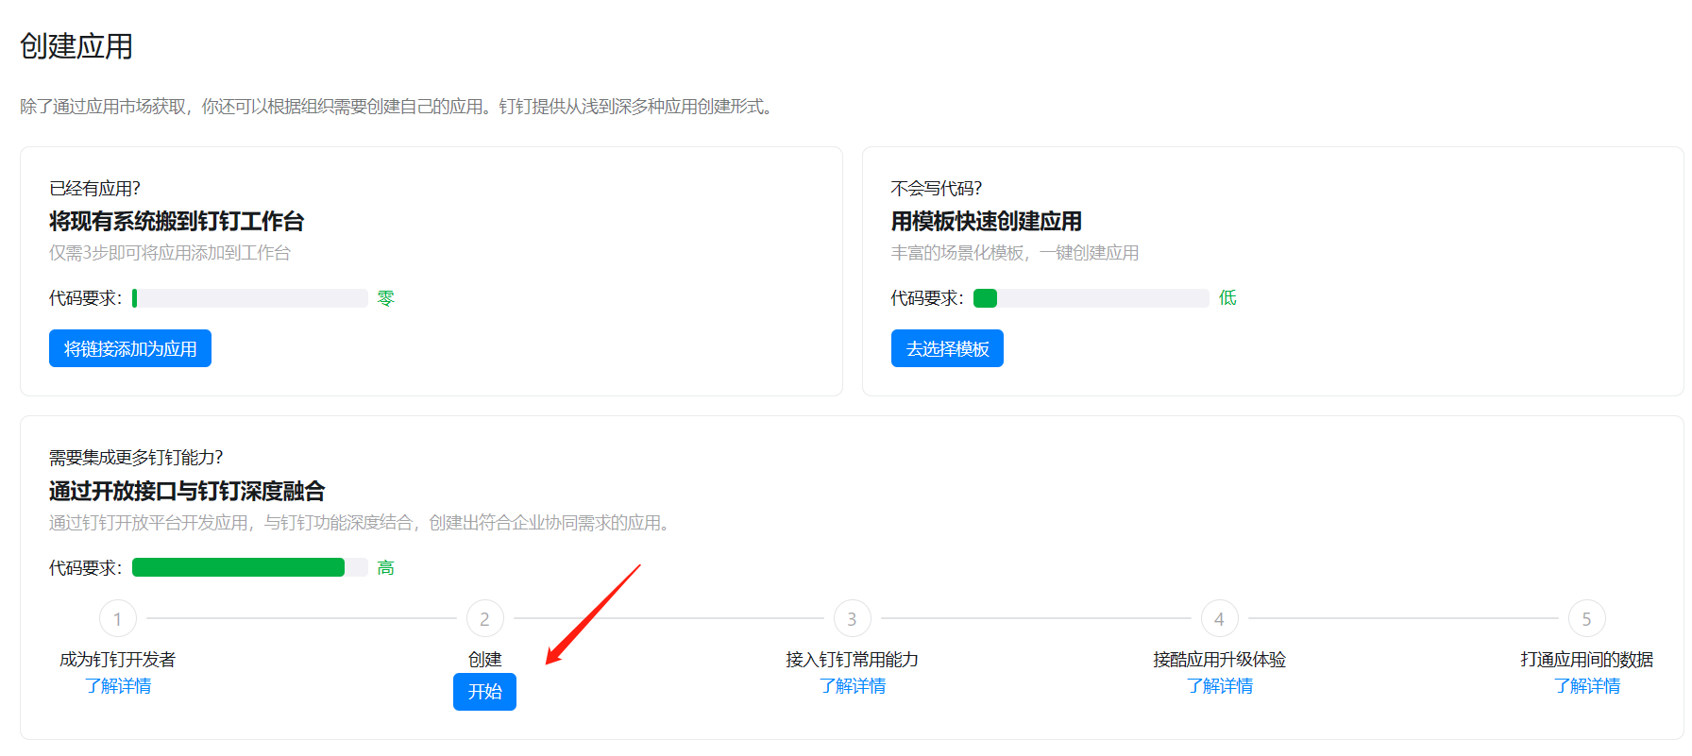Click step label 成为钉钉开发者
Viewport: 1692px width, 756px height.
coord(118,660)
